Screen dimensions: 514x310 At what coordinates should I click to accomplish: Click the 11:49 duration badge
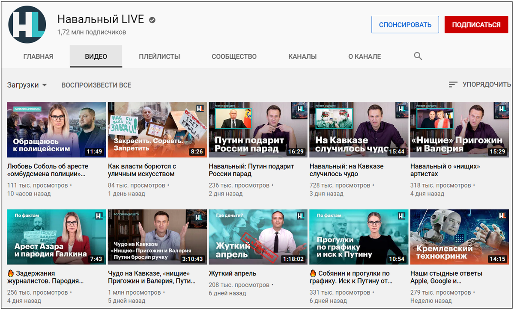tap(94, 151)
